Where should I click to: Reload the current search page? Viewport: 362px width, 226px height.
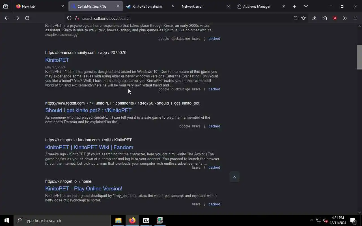click(x=27, y=18)
